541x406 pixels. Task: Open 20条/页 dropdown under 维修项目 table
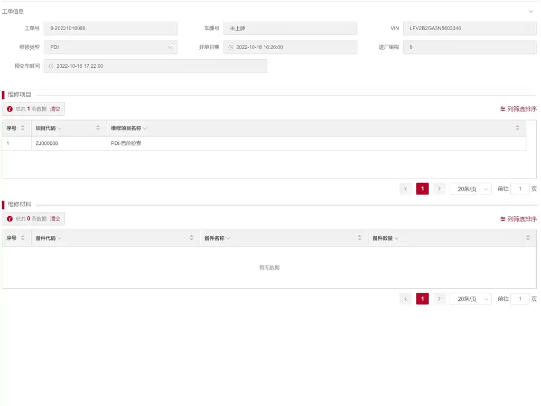(471, 189)
